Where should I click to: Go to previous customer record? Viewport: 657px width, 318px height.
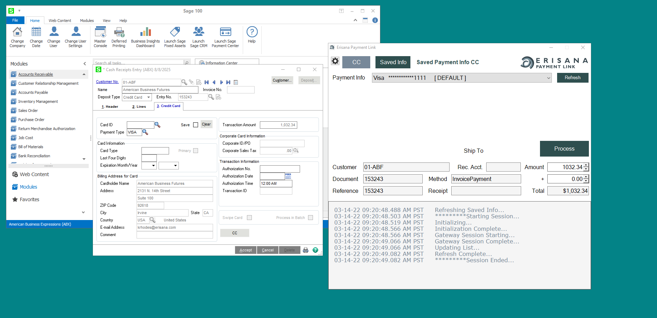(214, 82)
